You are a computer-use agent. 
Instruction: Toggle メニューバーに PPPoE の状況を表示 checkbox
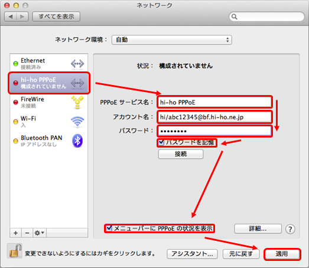point(109,228)
